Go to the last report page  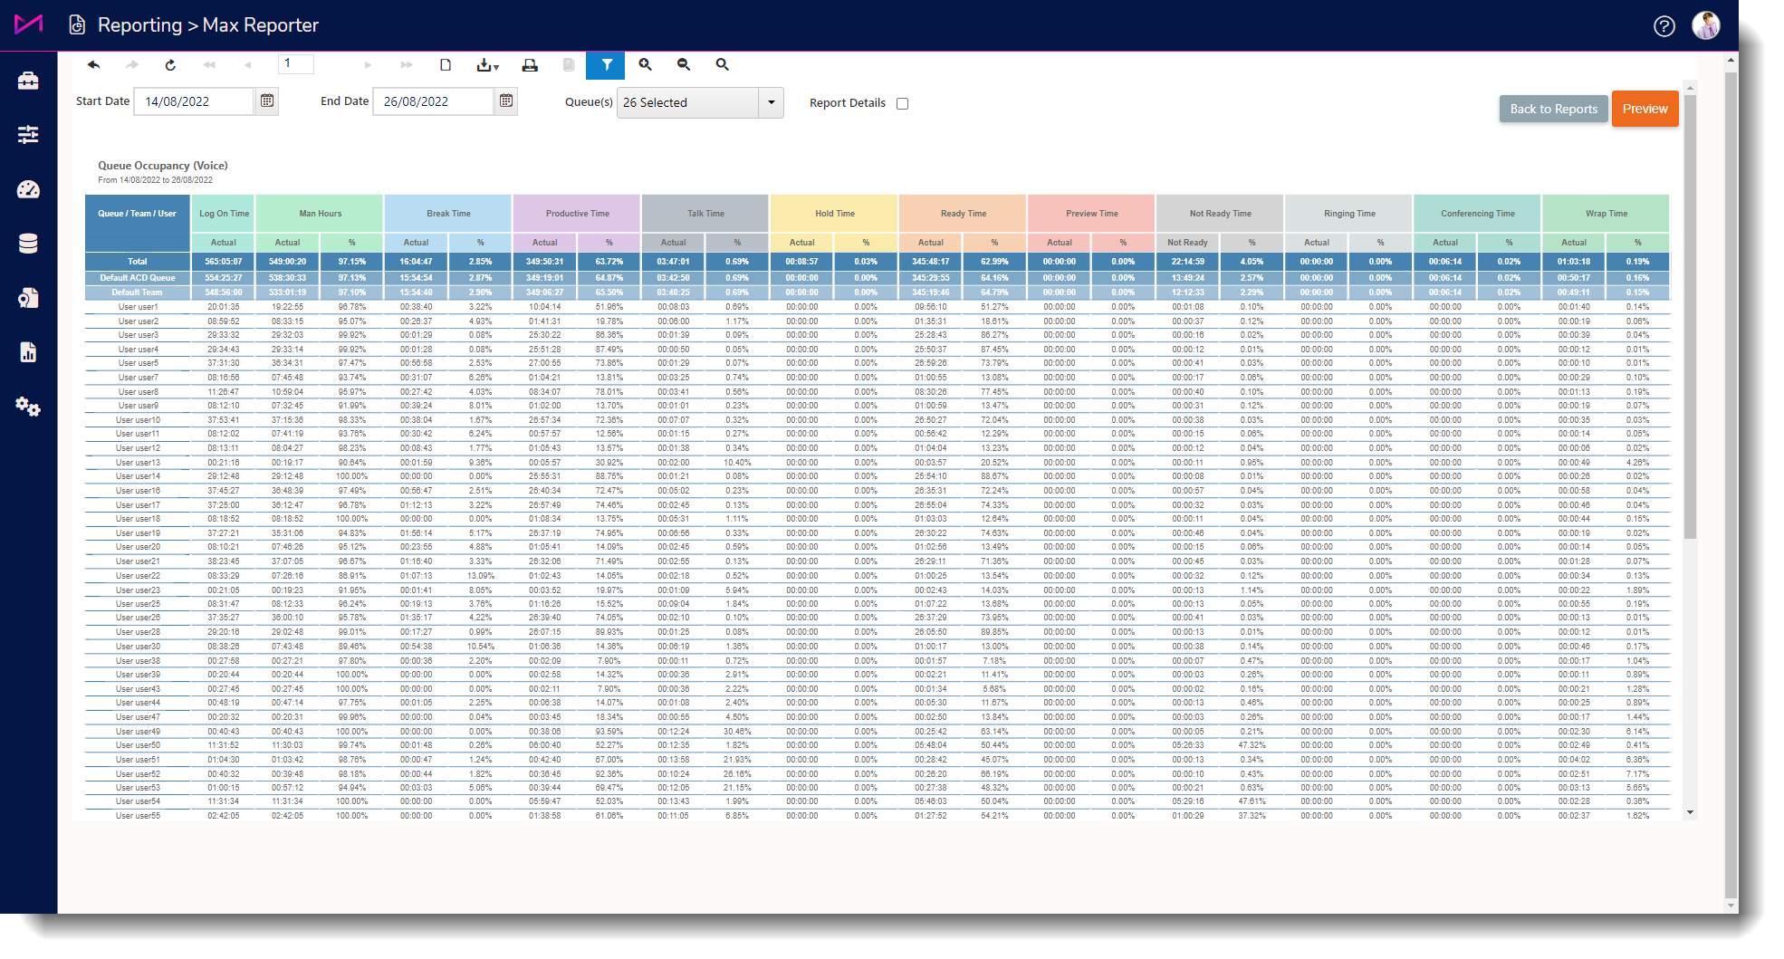[407, 65]
